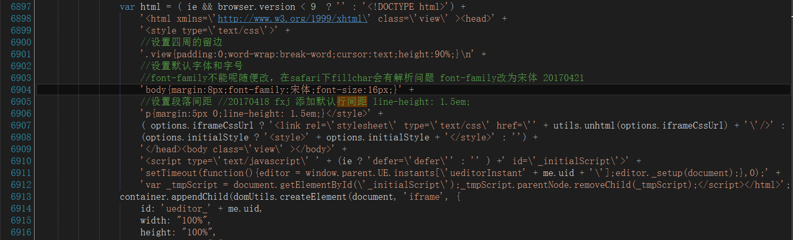
Task: Click line number 6898 in the gutter
Action: point(21,19)
